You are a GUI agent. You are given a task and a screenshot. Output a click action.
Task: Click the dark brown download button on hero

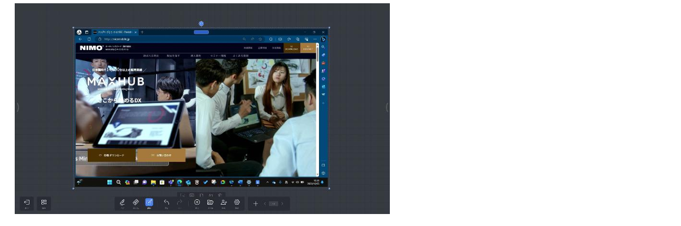click(112, 155)
